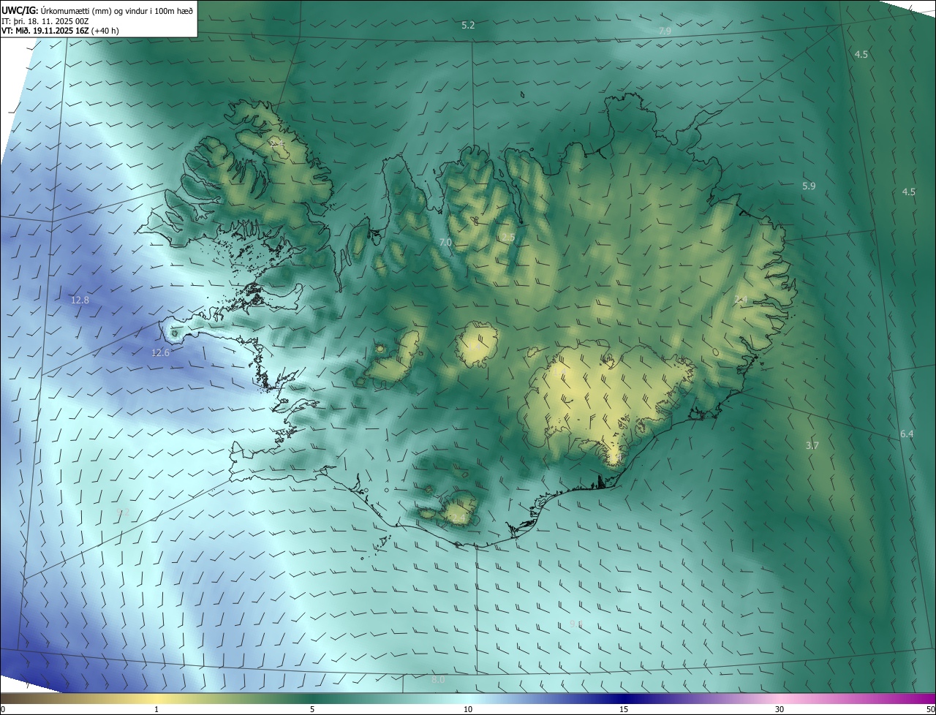Click the 7.9 value label on the map
Screen dimensions: 936x715
pos(665,31)
